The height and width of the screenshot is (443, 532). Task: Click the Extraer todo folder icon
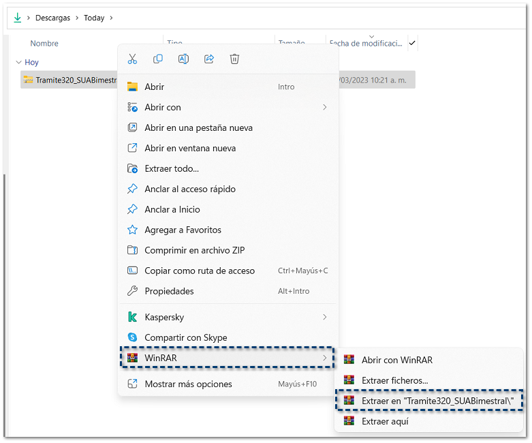132,168
